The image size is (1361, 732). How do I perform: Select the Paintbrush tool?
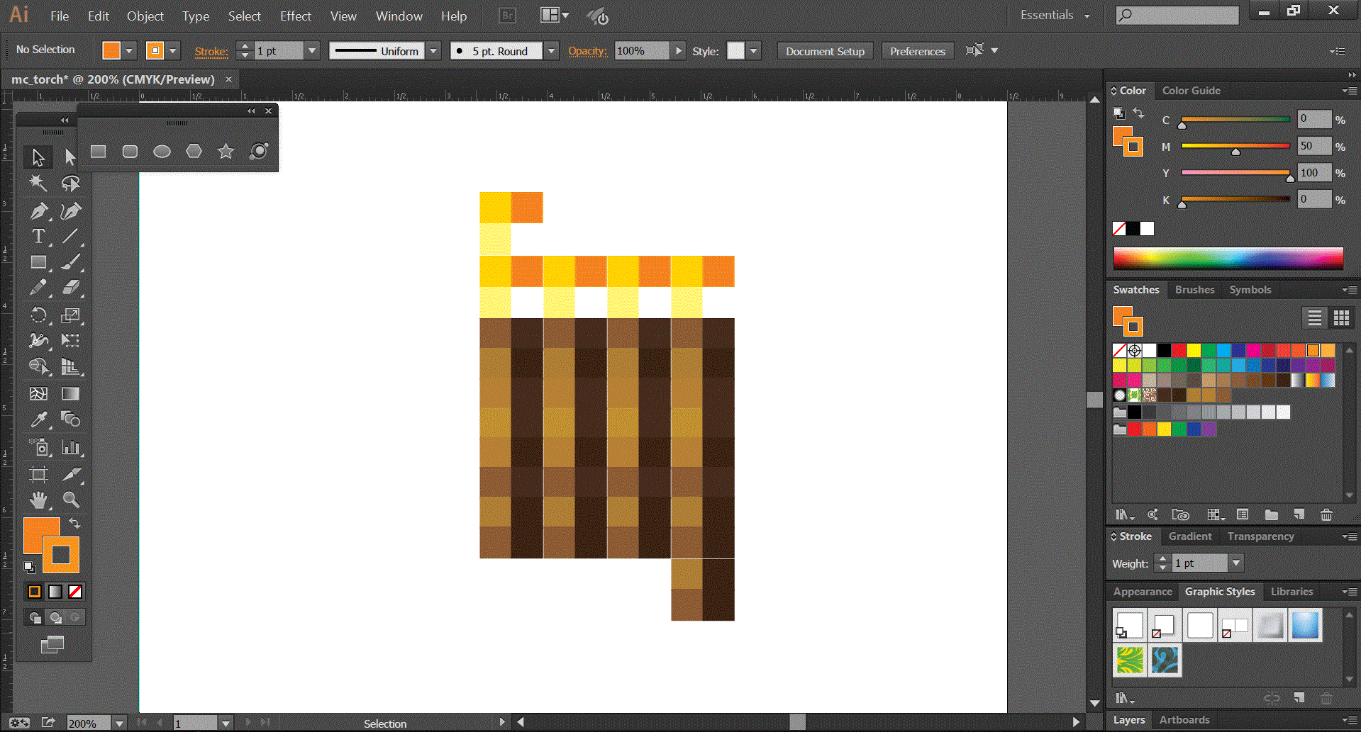[x=70, y=262]
